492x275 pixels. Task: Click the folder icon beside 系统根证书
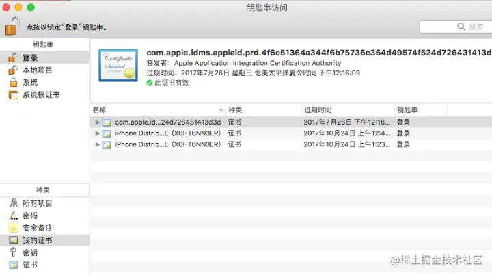click(x=14, y=95)
